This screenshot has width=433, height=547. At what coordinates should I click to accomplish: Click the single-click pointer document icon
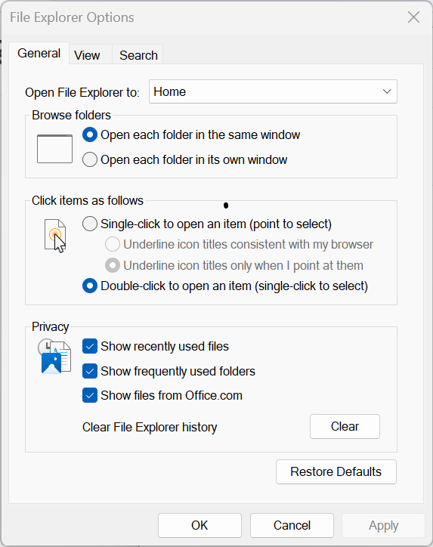coord(55,236)
